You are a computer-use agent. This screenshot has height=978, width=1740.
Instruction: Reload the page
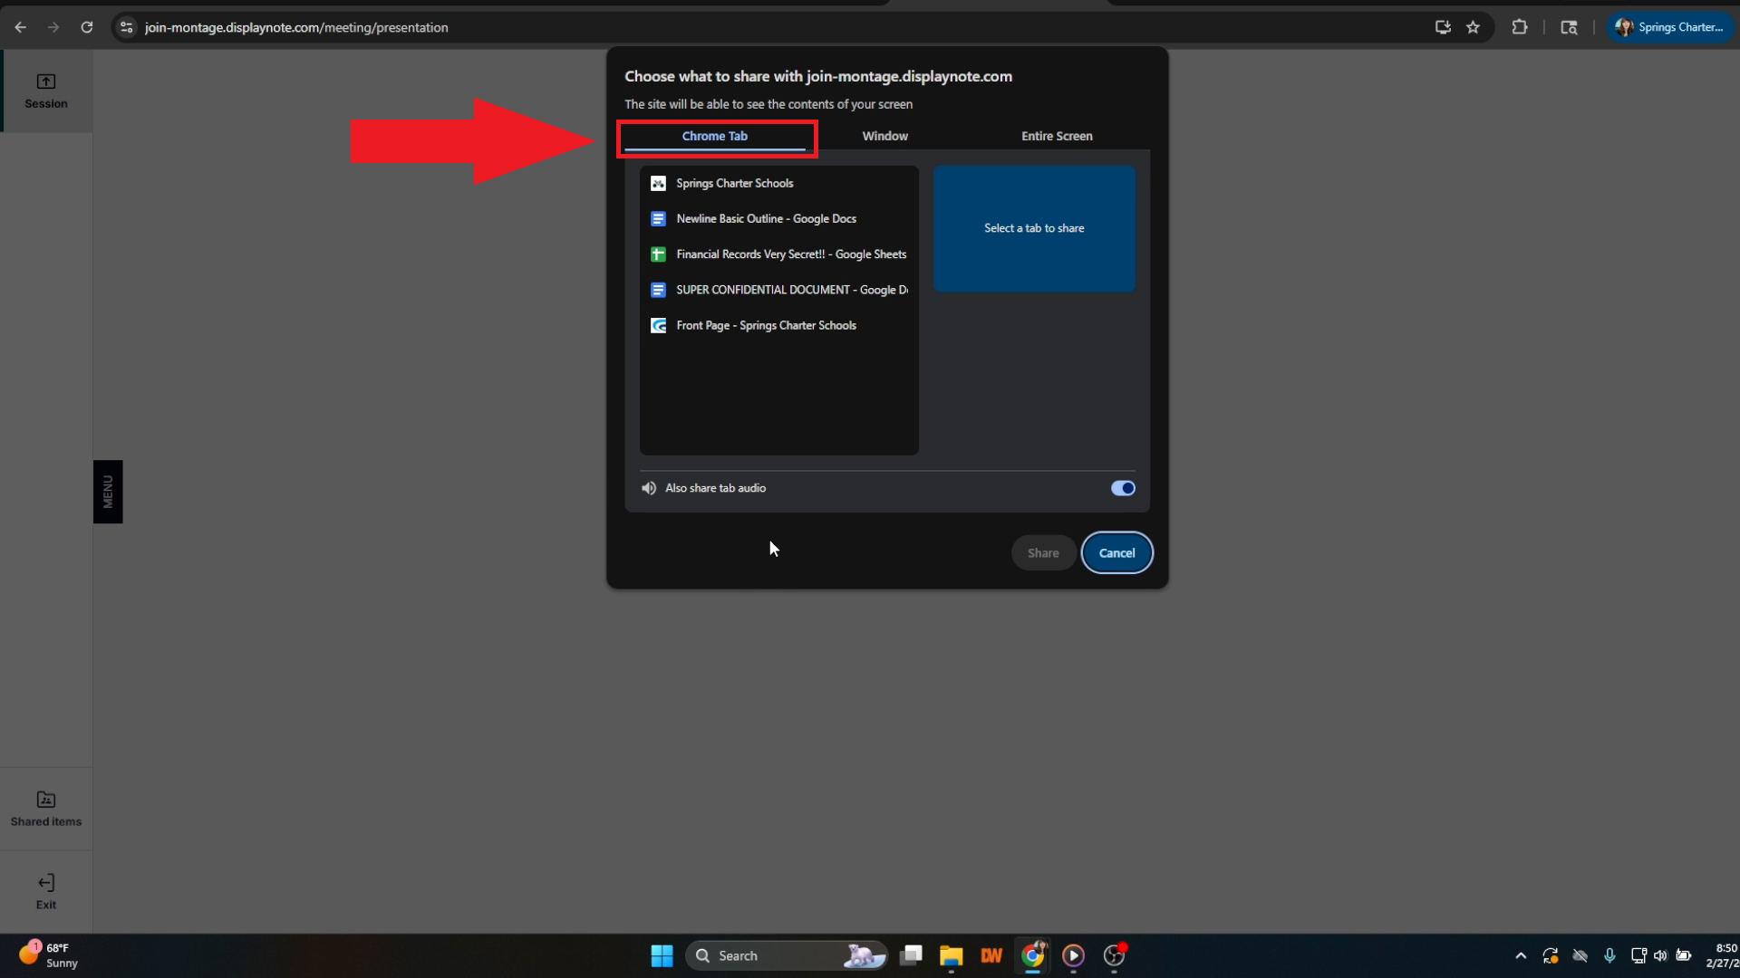[87, 27]
